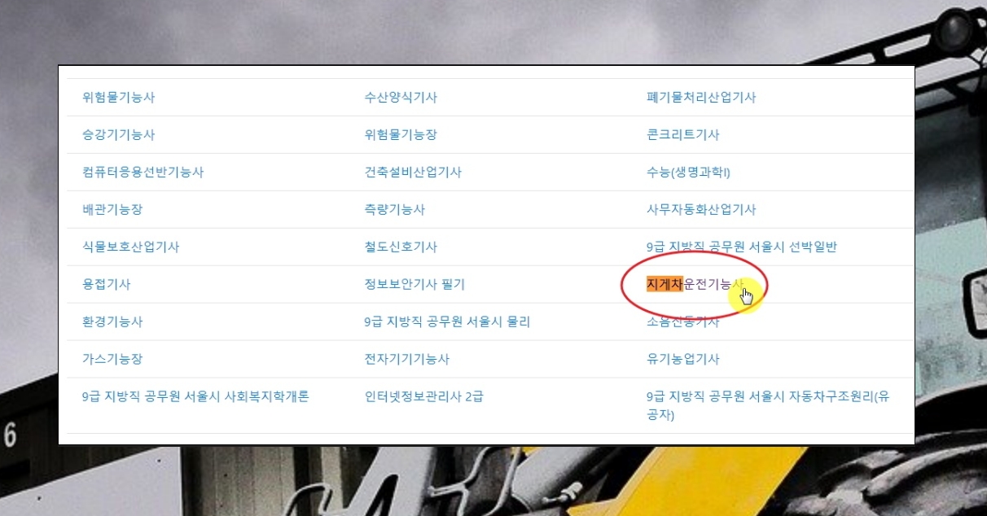Screen dimensions: 987x516
Task: Open the 수능(생명과학I) link
Action: click(688, 173)
